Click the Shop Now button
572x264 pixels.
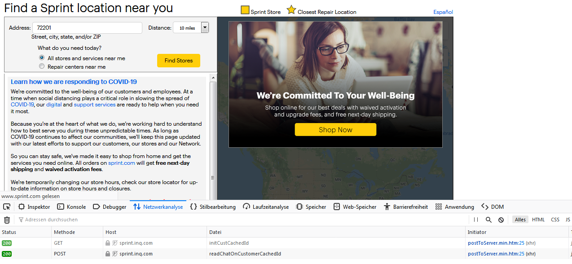click(x=335, y=129)
